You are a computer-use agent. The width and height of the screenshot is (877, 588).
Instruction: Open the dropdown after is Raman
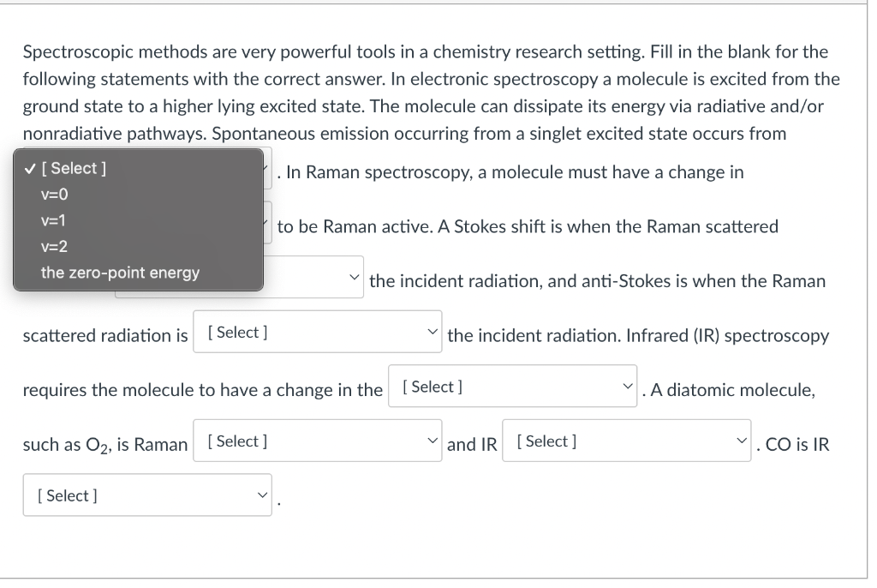[x=317, y=440]
